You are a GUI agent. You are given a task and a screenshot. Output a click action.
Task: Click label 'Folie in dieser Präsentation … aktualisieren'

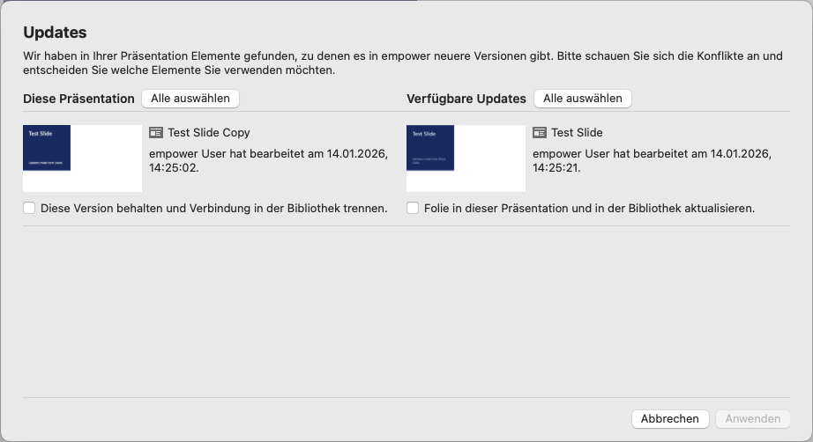590,208
